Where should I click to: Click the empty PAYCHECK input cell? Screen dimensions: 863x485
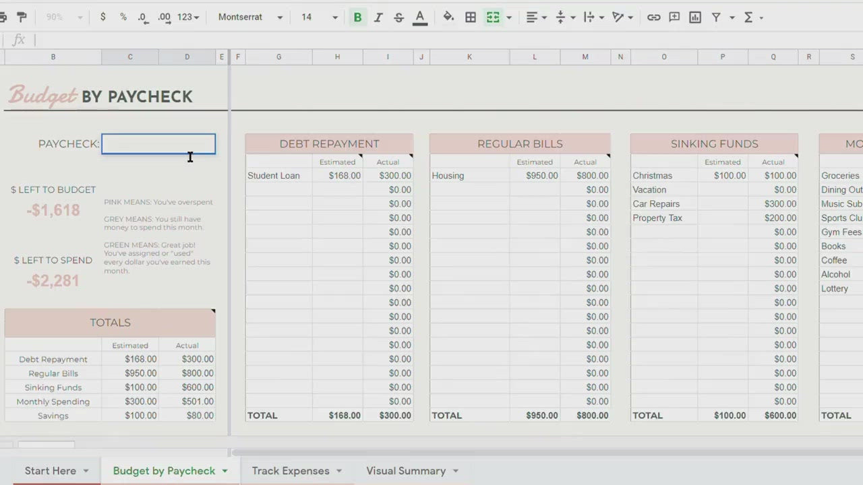[158, 143]
